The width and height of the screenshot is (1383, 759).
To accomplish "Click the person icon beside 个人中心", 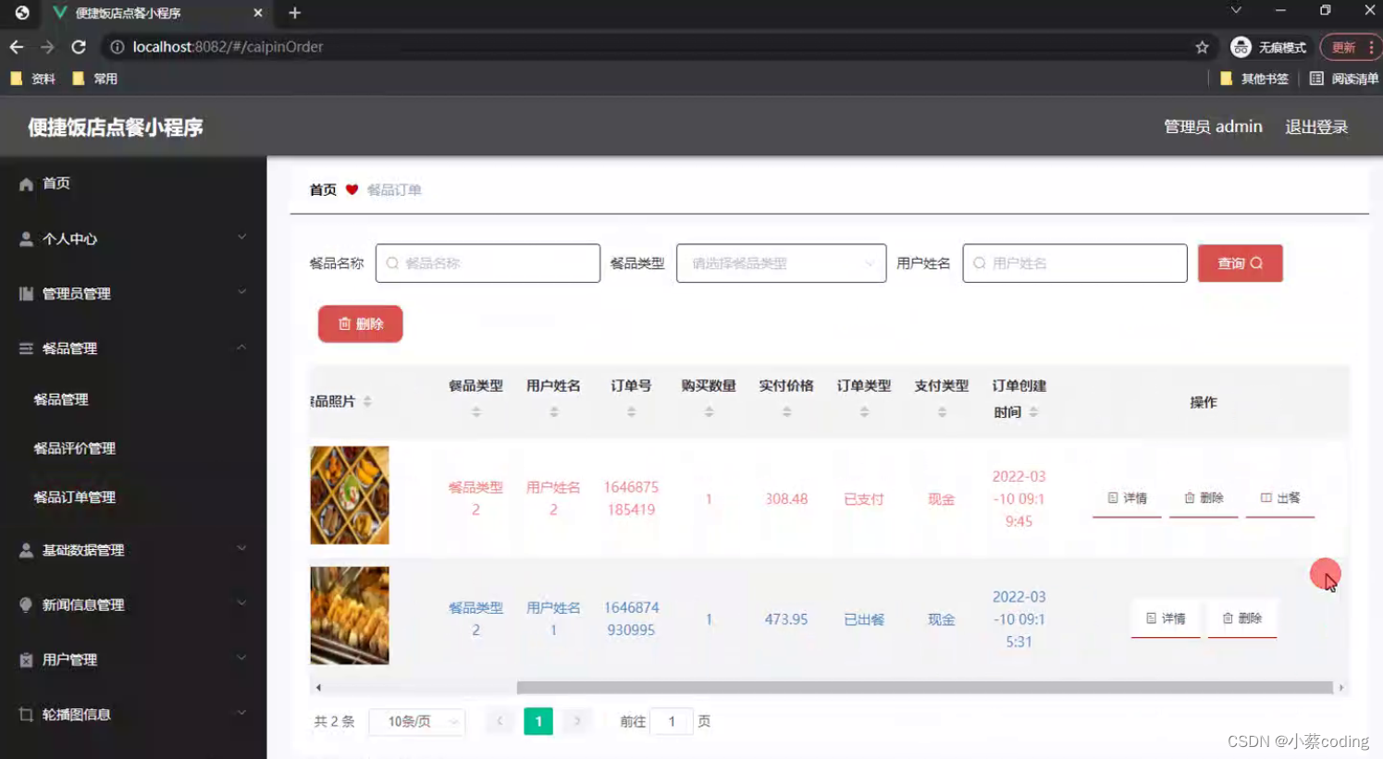I will [25, 239].
